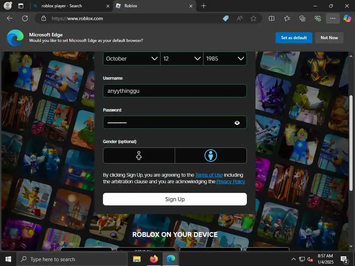Image resolution: width=355 pixels, height=266 pixels.
Task: Show hidden system tray icons
Action: (293, 259)
